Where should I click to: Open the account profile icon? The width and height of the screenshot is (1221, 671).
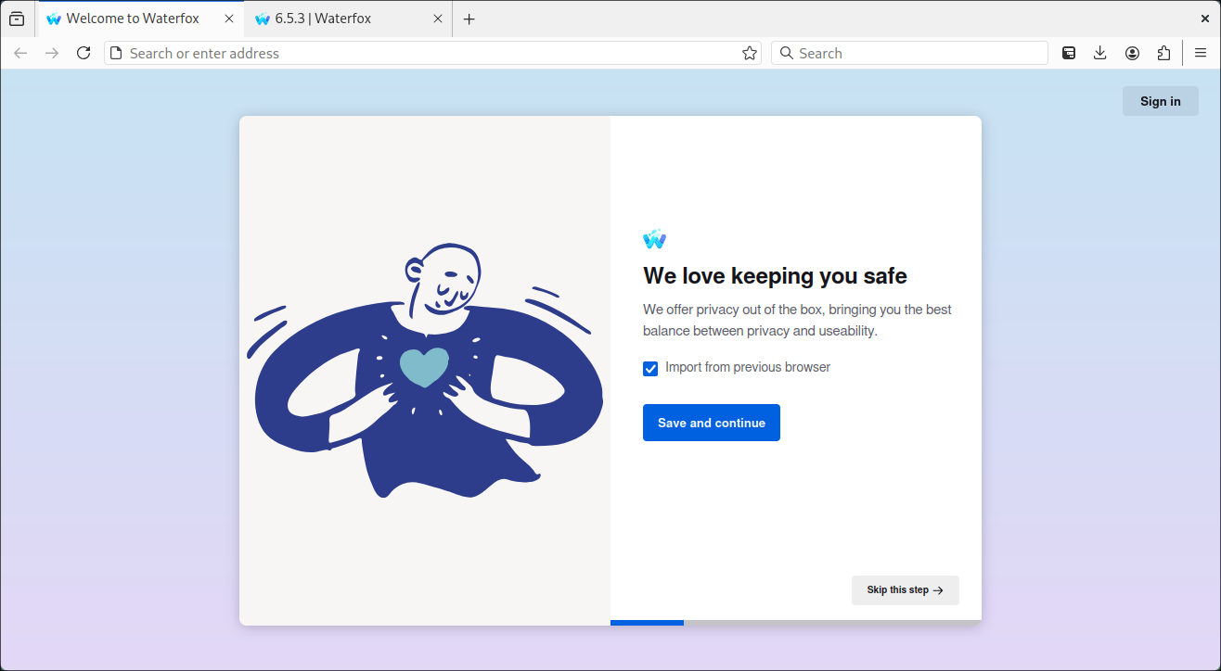click(x=1132, y=53)
